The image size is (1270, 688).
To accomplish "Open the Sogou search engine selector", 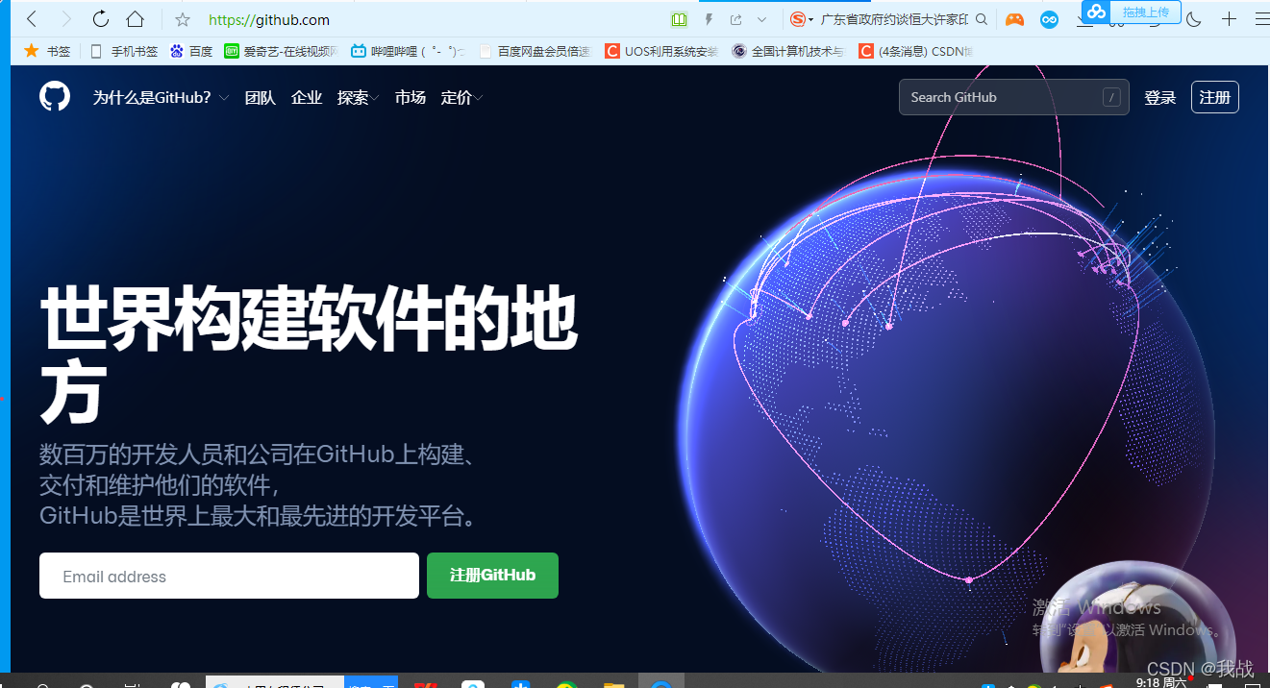I will (x=801, y=19).
